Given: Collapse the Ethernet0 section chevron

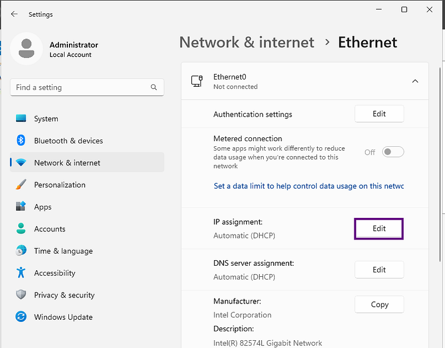Looking at the screenshot, I should click(415, 81).
